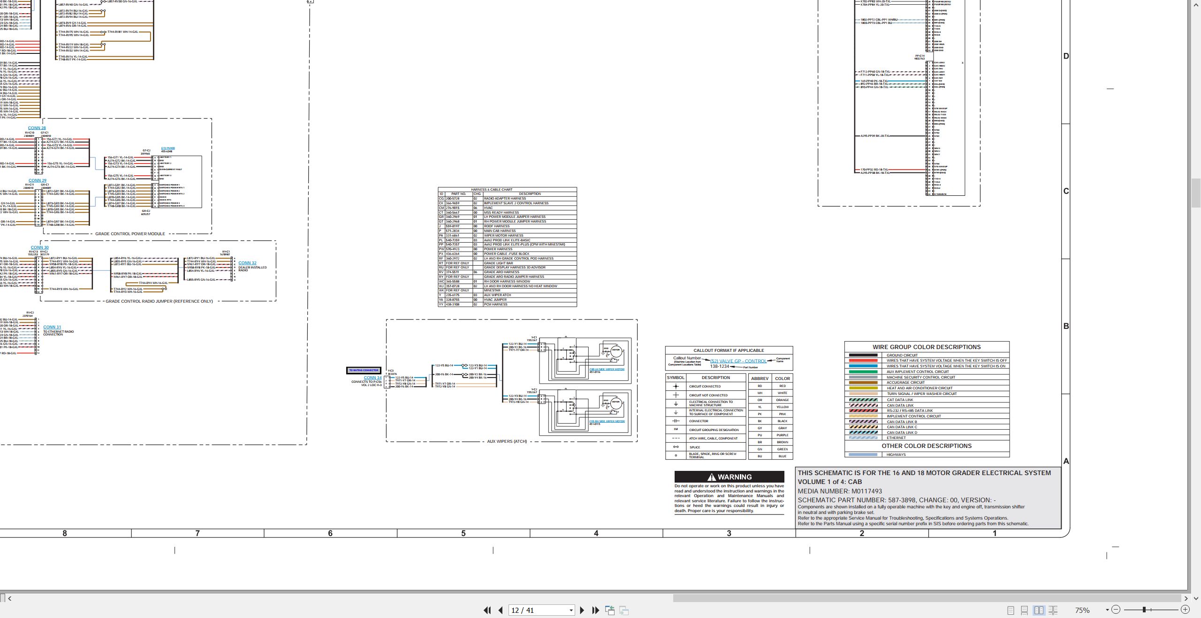Click the horizontal scrollbar thumb

click(x=927, y=598)
